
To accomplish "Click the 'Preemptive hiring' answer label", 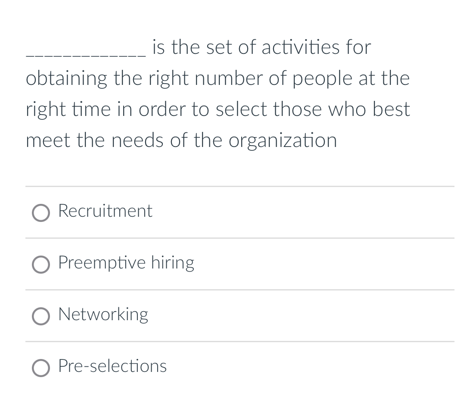I will (126, 263).
